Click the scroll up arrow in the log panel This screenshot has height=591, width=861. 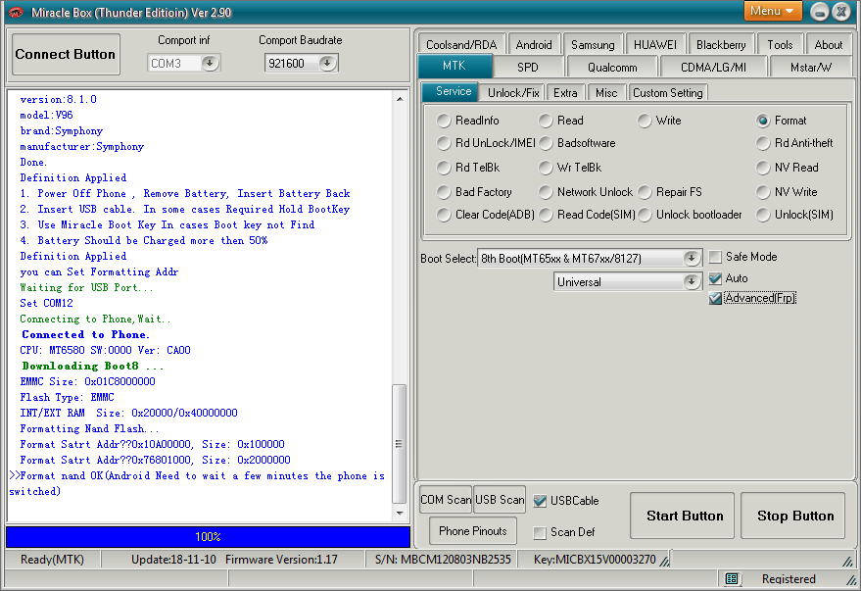[400, 99]
